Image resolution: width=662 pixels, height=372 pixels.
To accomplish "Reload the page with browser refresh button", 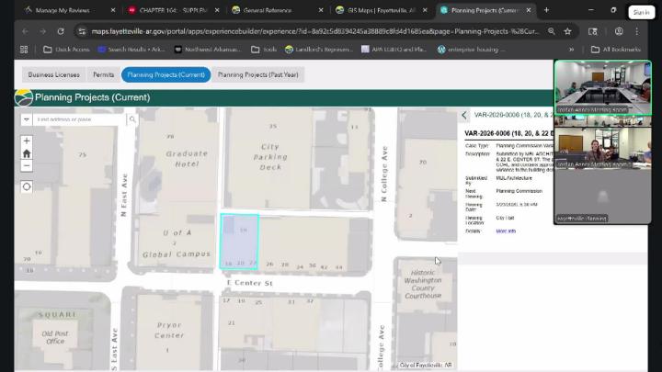I will coord(60,30).
